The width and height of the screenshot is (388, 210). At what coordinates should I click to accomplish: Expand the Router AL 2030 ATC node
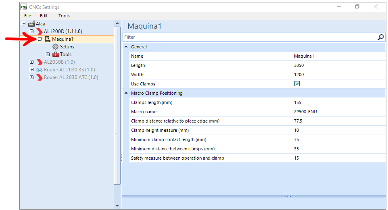[x=32, y=77]
